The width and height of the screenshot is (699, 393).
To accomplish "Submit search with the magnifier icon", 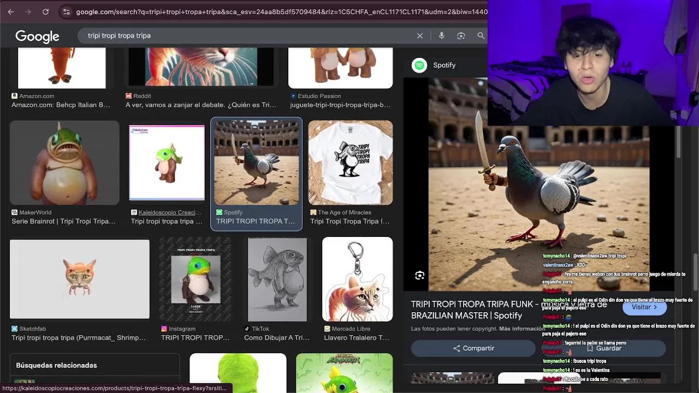I will pos(481,35).
